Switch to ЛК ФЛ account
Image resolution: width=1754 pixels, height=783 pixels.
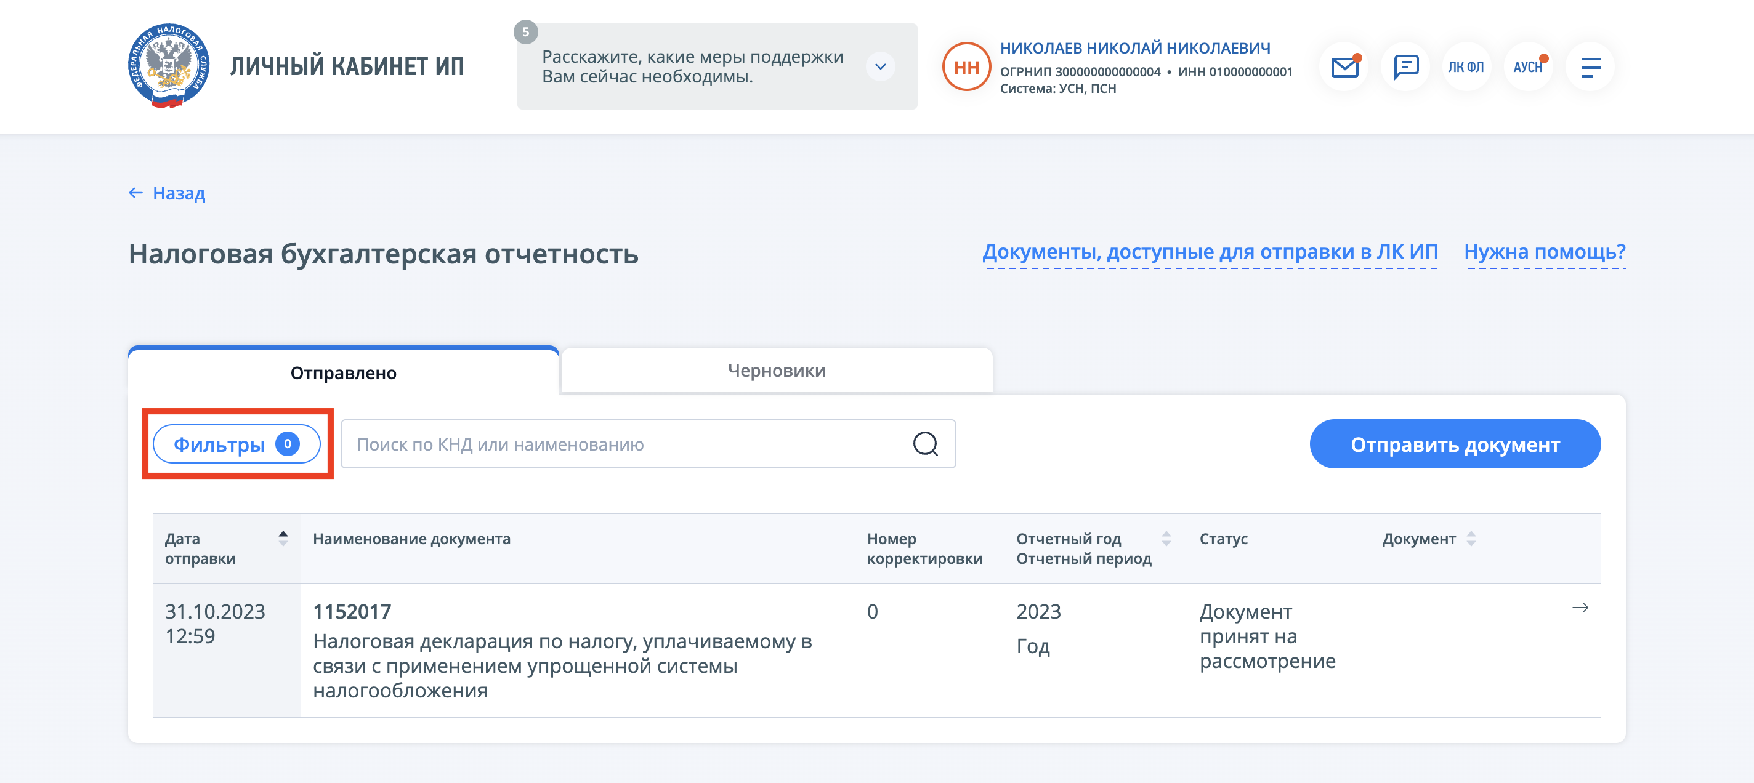point(1466,66)
